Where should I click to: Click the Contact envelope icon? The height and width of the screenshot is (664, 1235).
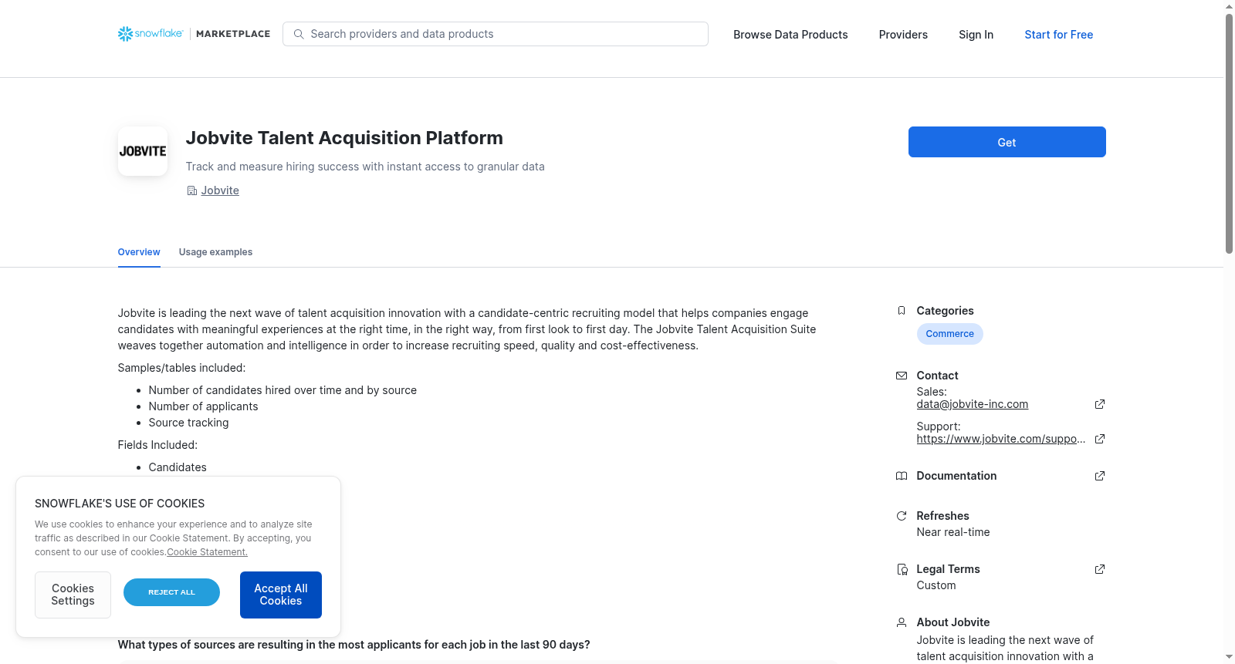tap(902, 376)
